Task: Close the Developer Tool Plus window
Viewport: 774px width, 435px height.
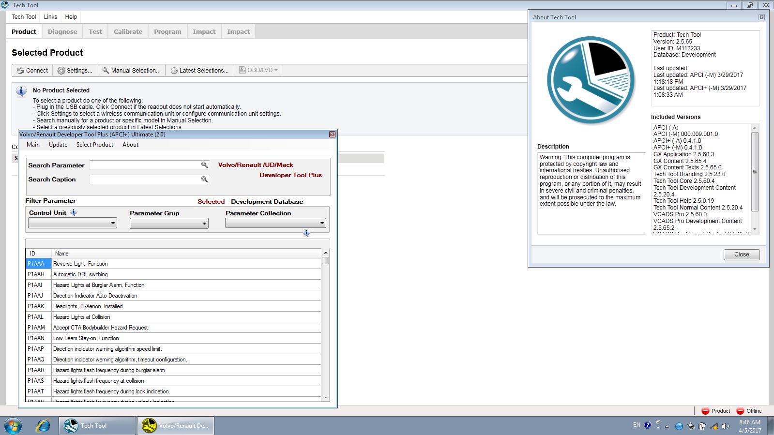Action: pos(332,134)
